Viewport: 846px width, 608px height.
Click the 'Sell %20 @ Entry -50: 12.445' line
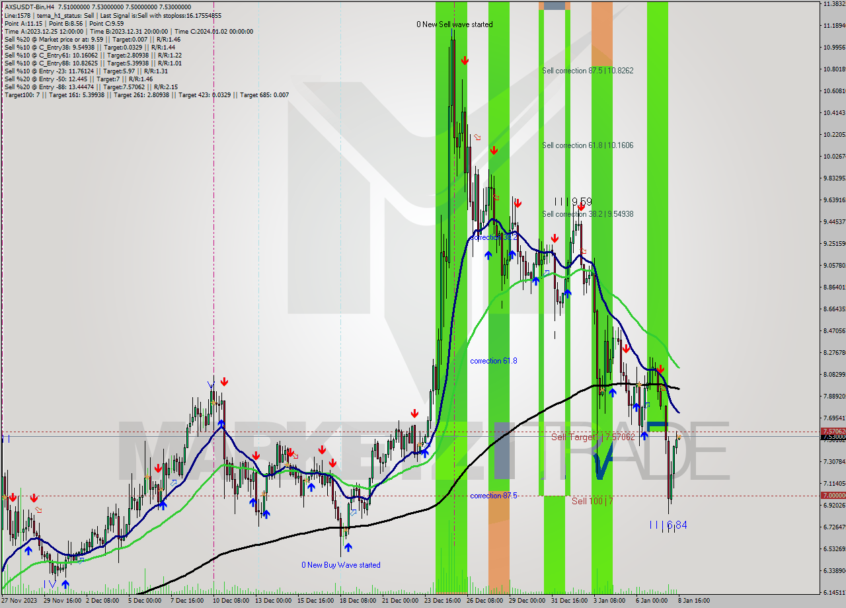click(79, 79)
